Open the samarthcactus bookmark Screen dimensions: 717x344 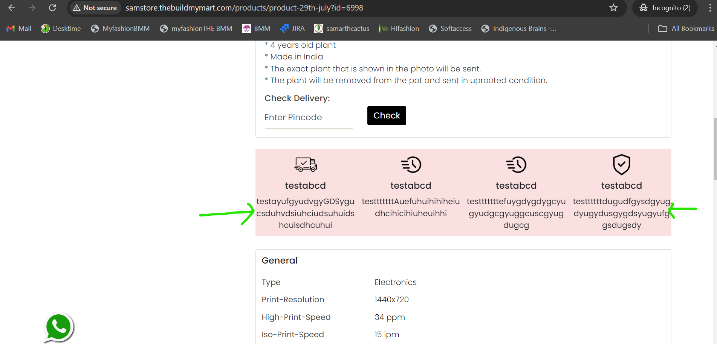coord(342,29)
